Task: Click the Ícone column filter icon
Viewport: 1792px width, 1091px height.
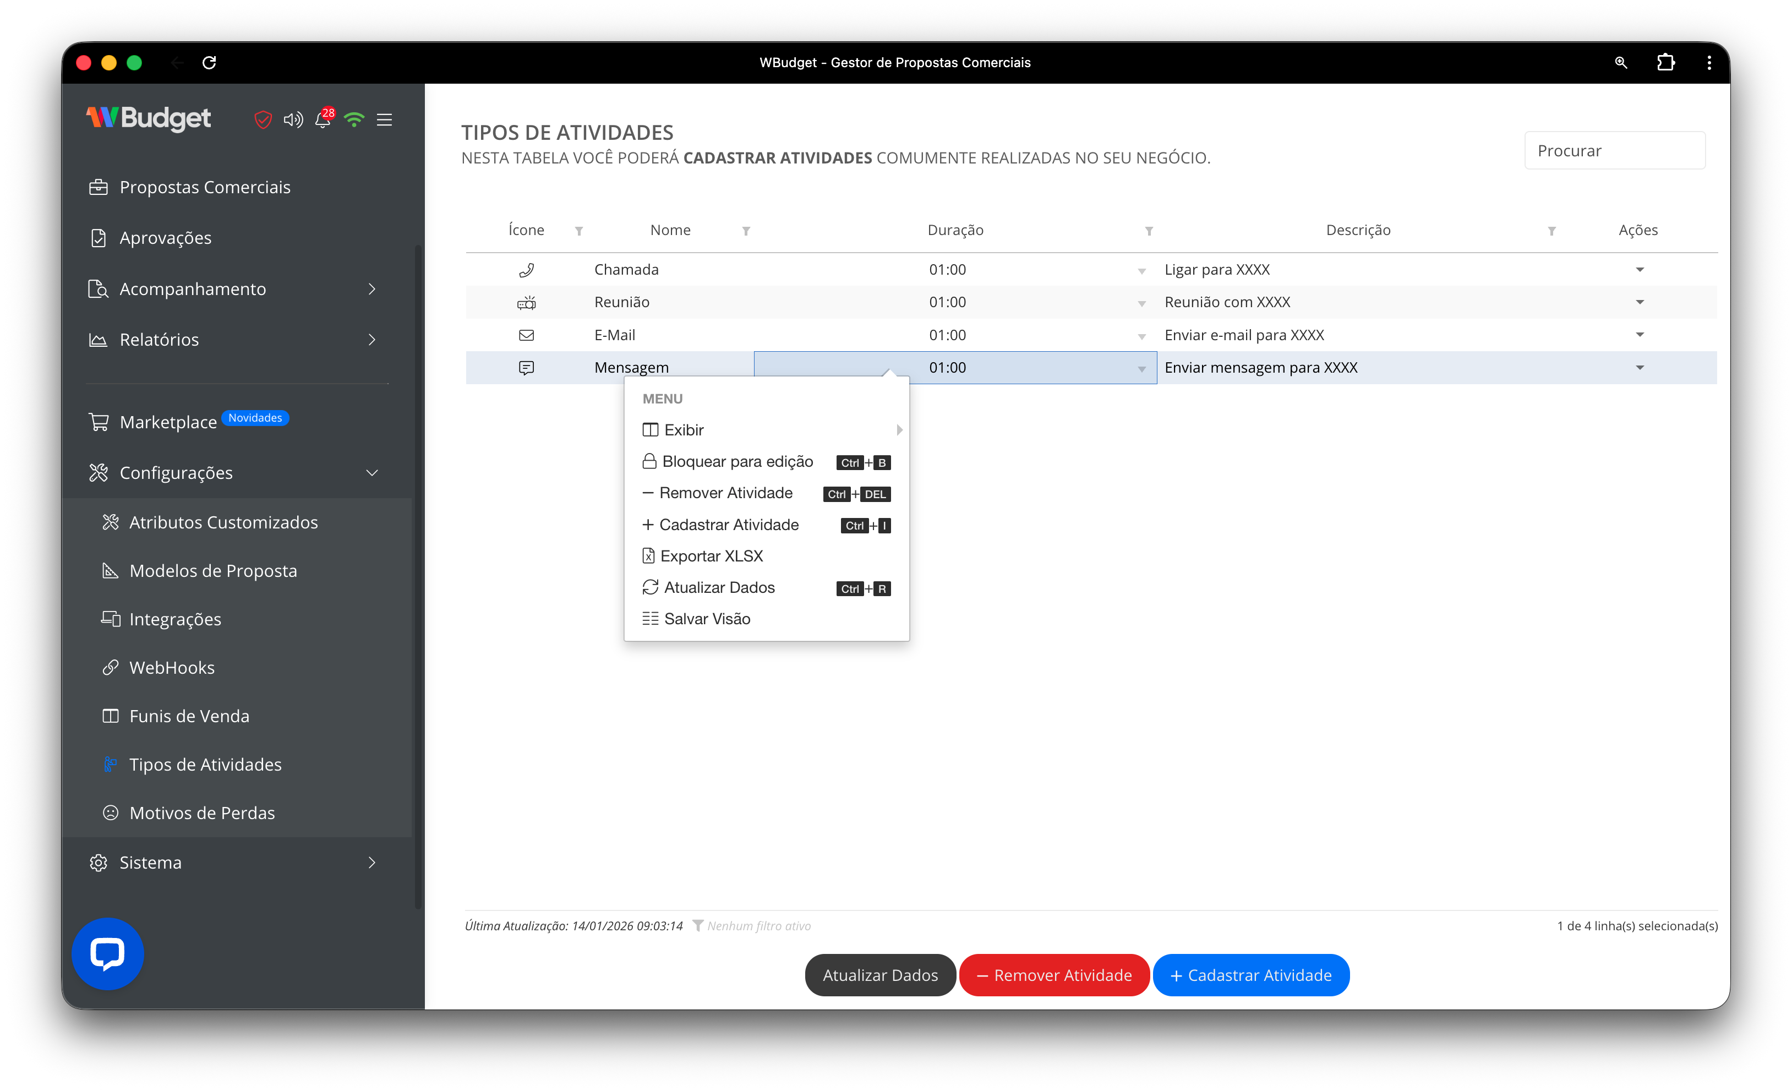Action: tap(579, 231)
